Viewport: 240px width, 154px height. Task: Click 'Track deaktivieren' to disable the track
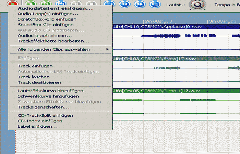tap(39, 82)
